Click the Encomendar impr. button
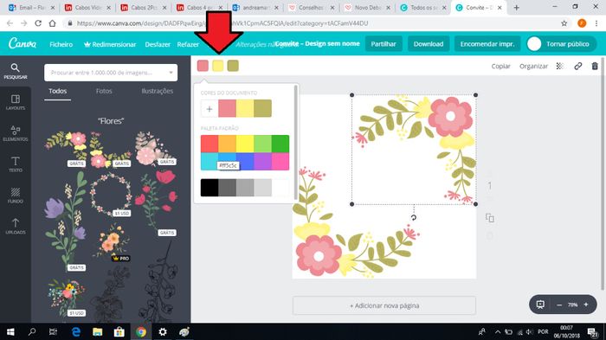606x340 pixels. pyautogui.click(x=487, y=43)
